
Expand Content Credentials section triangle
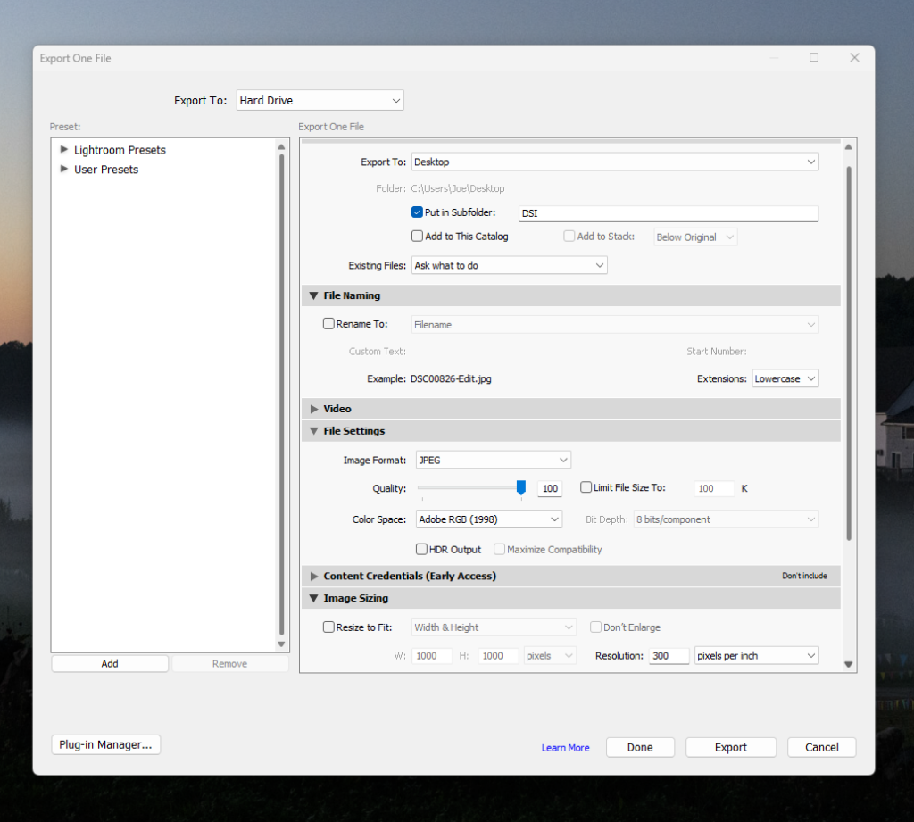tap(313, 577)
